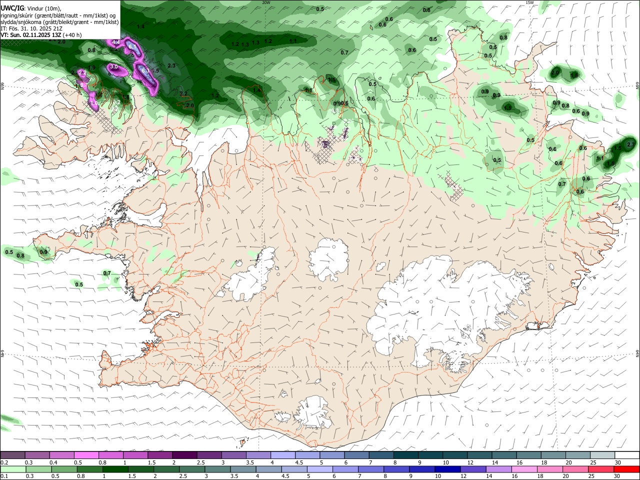Click the dark teal snow swatch between 9 and 10
The image size is (640, 480).
pyautogui.click(x=430, y=455)
